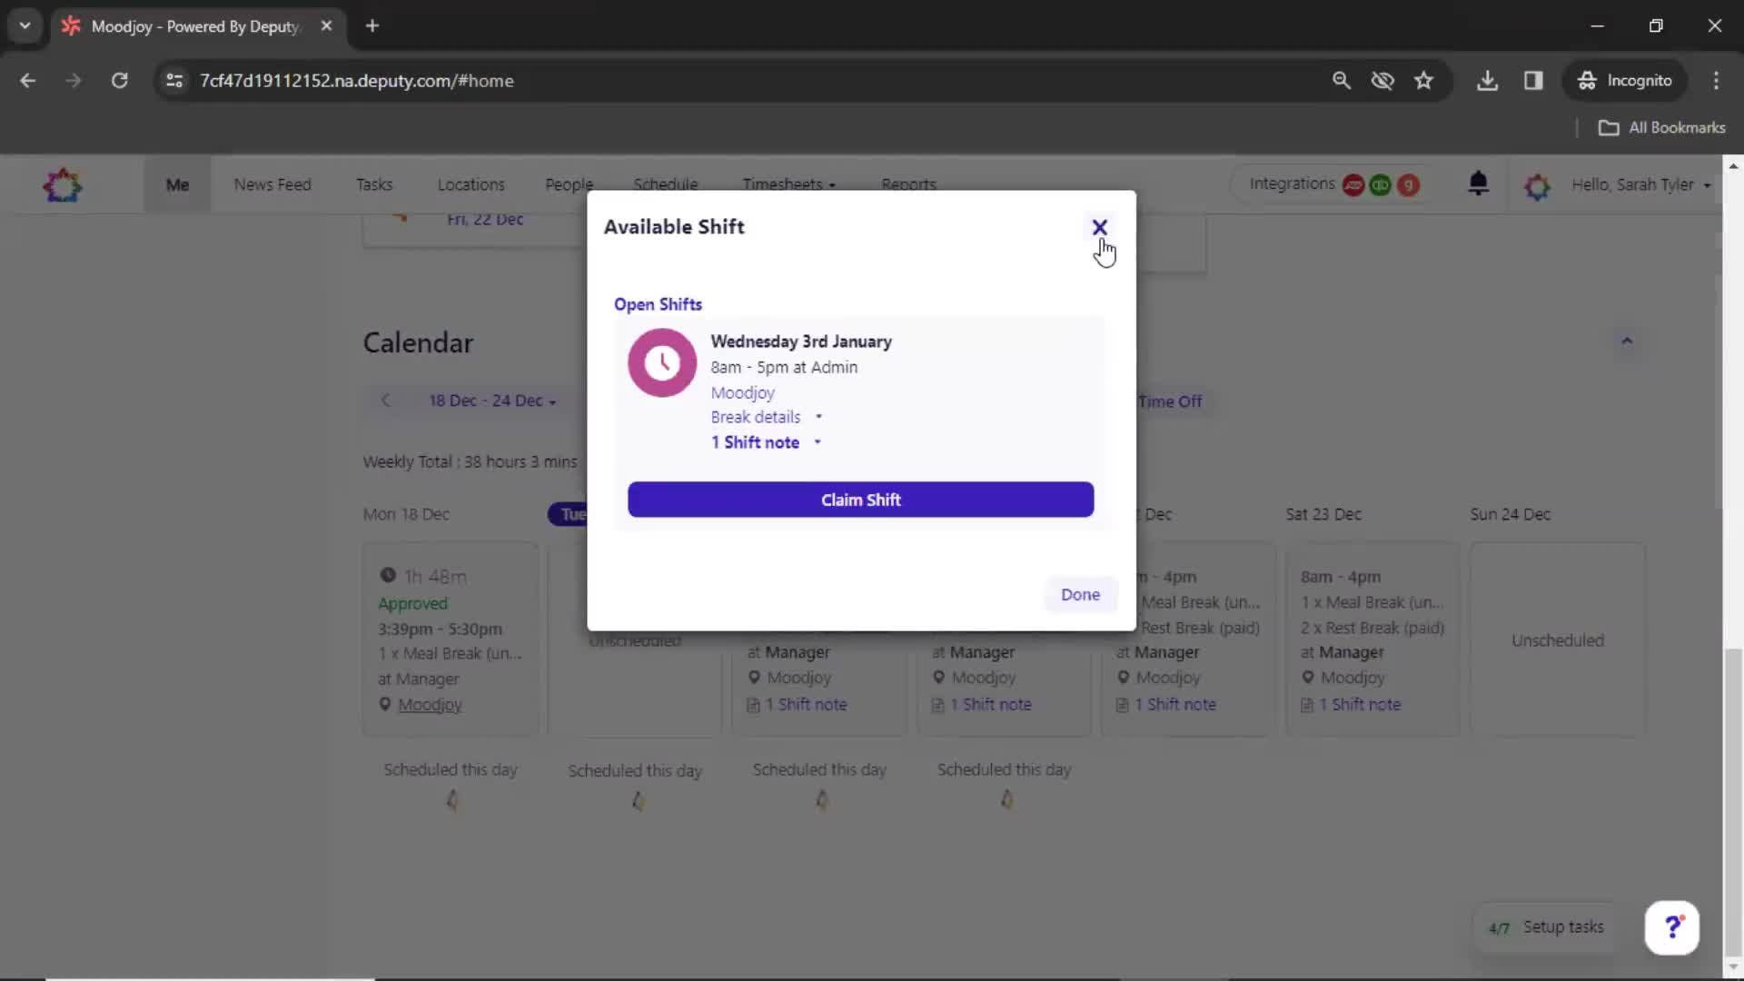Click the user profile avatar icon
The image size is (1744, 981).
[x=1540, y=183]
